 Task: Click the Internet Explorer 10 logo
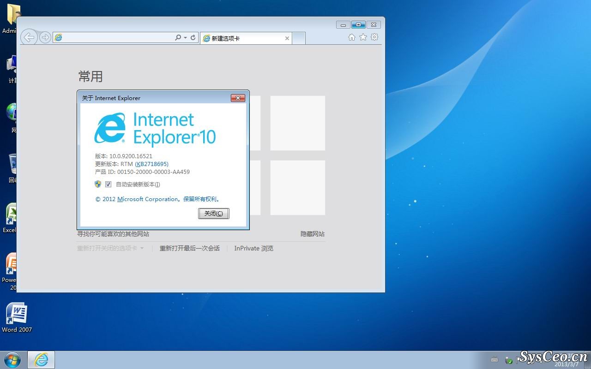click(155, 130)
